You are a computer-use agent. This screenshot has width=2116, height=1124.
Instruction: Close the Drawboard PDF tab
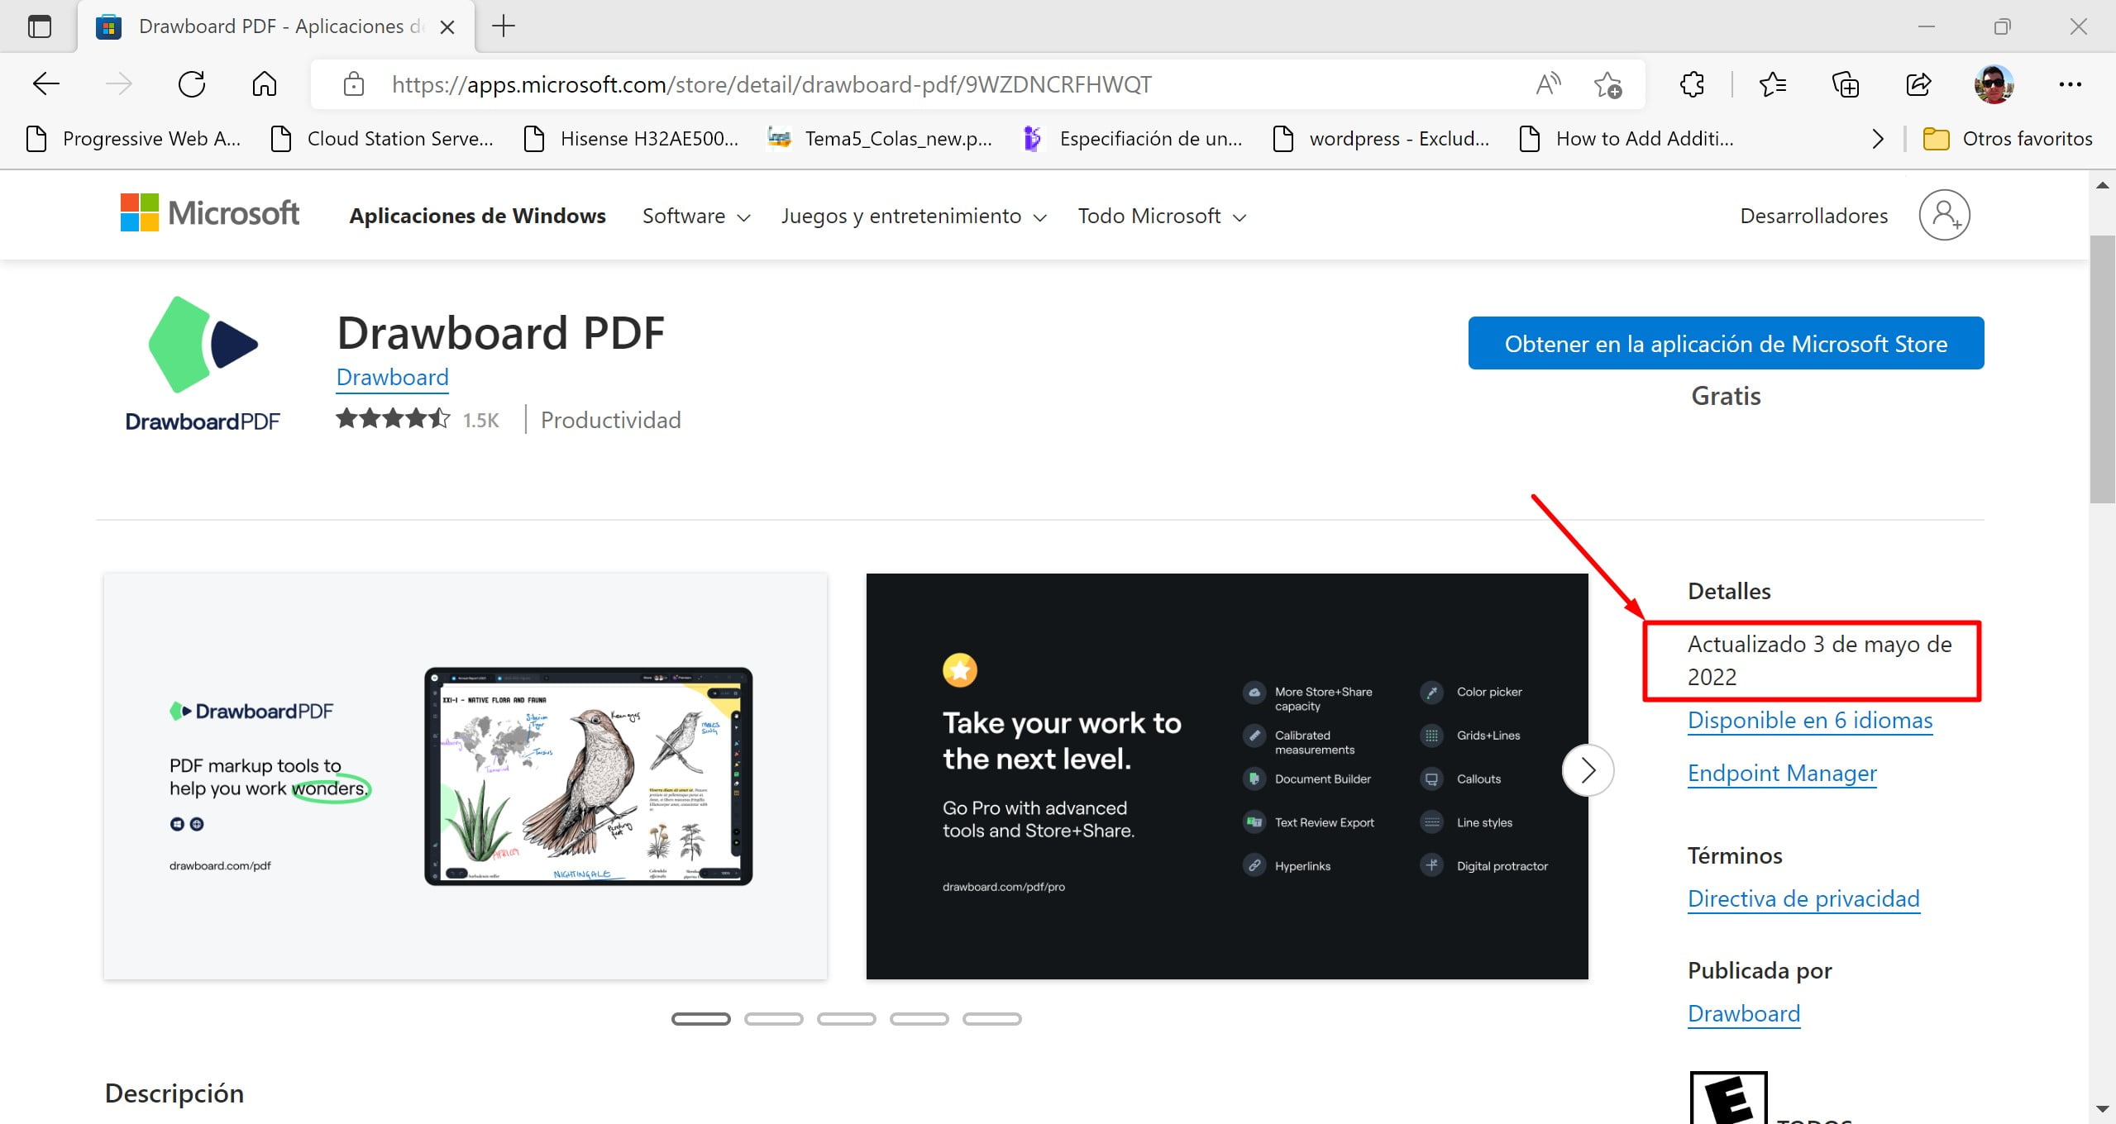coord(447,27)
